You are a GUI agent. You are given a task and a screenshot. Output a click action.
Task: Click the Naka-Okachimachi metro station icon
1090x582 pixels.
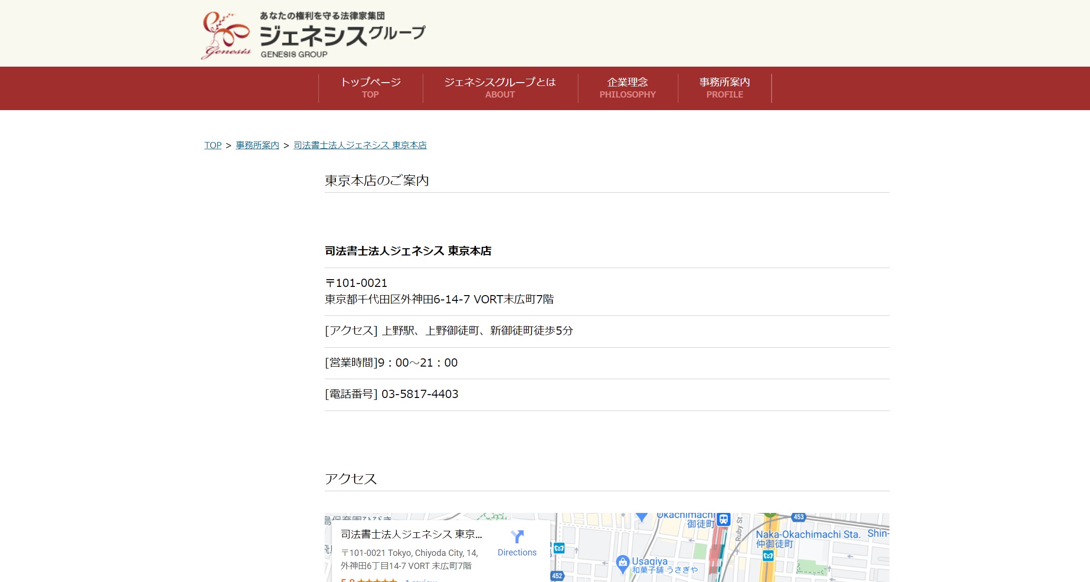[x=768, y=556]
